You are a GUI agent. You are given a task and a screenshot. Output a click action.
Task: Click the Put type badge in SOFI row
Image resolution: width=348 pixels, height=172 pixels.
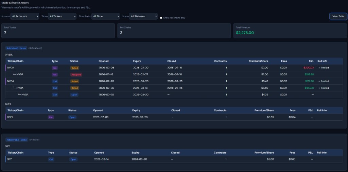51,117
